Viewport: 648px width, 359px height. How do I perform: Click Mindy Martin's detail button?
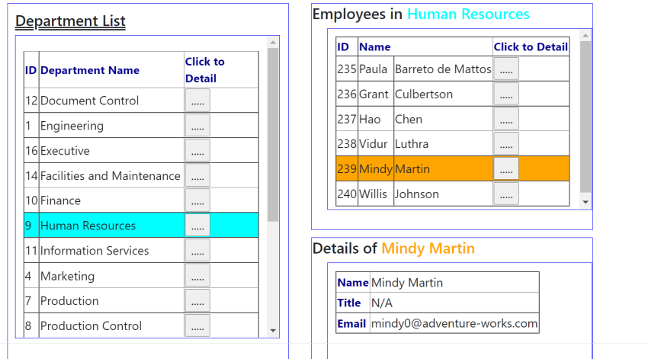coord(506,169)
